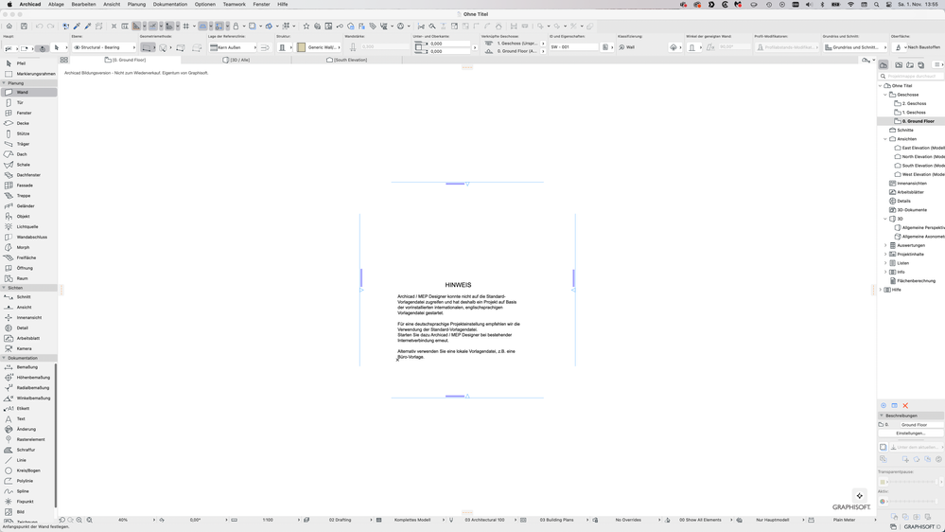The width and height of the screenshot is (945, 532).
Task: Select the Text tool
Action: pos(28,418)
